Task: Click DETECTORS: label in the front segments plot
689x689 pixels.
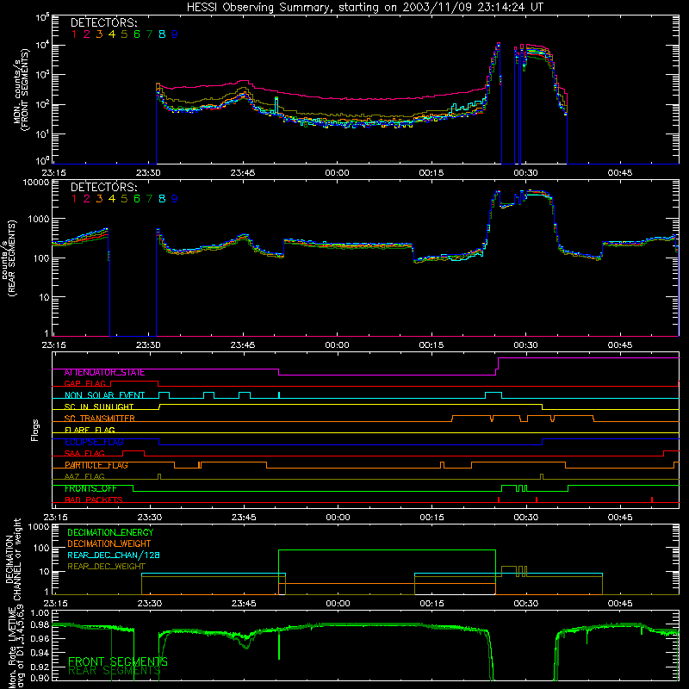Action: point(104,22)
